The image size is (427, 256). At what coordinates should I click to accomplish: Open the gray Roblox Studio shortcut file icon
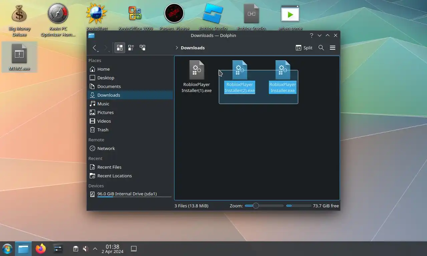252,17
